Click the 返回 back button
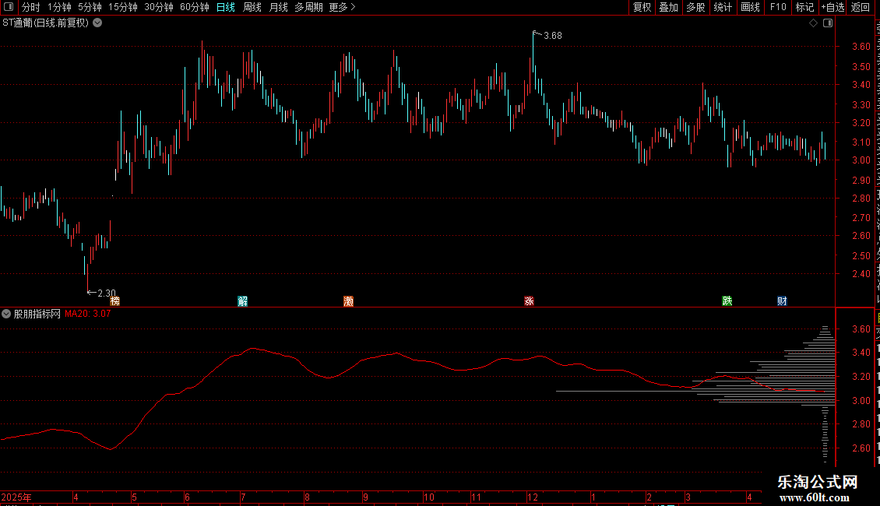 click(861, 7)
